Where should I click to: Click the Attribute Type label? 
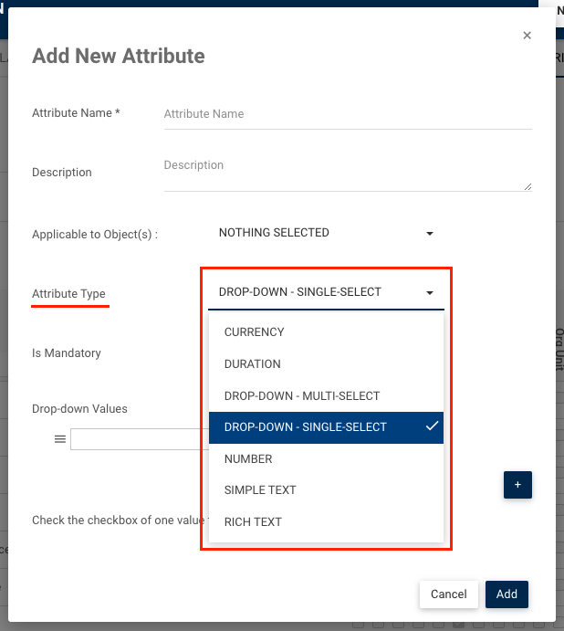[68, 294]
